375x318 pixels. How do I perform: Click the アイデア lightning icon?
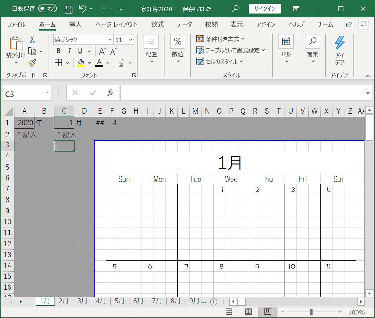(340, 42)
